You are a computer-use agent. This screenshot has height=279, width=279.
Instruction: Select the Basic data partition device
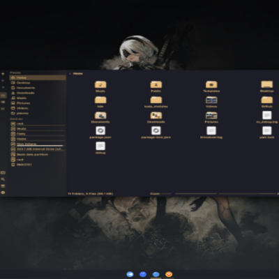click(38, 154)
